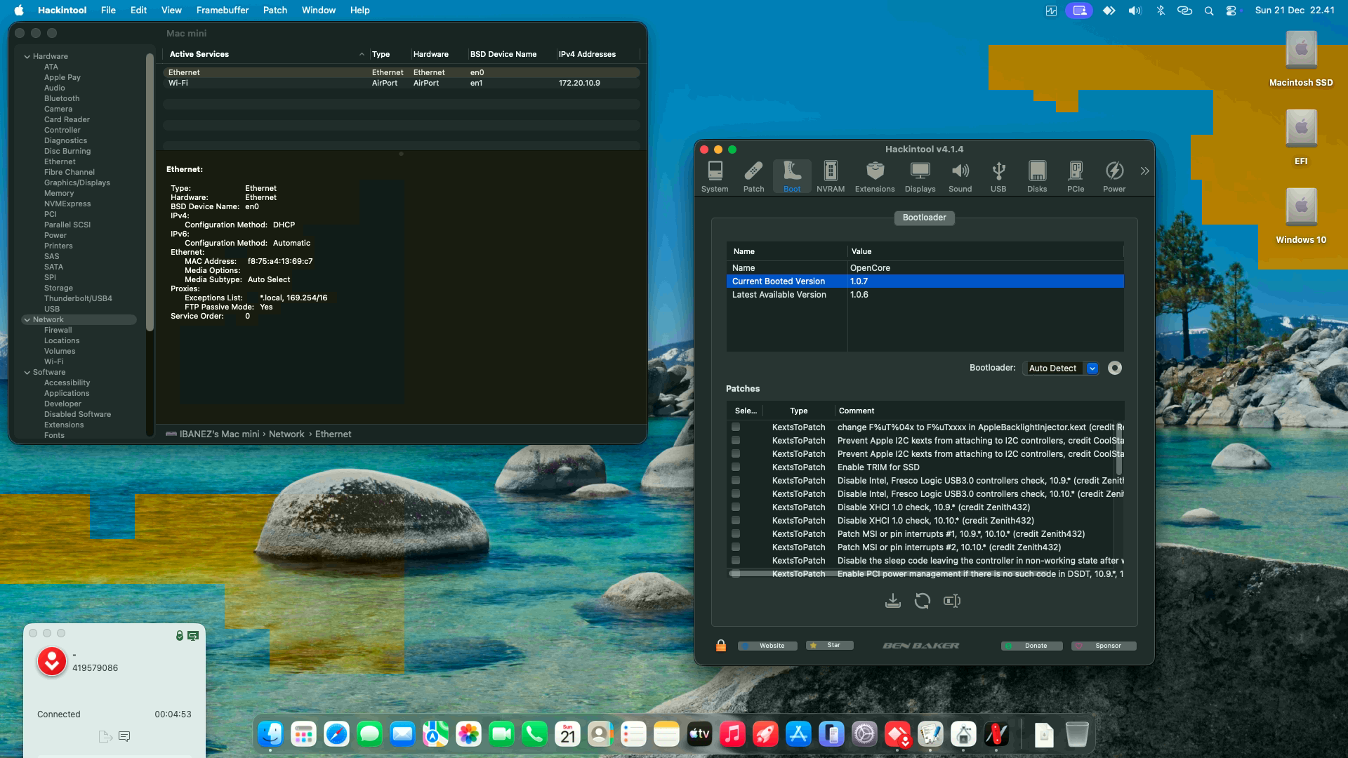This screenshot has width=1348, height=758.
Task: Check Fresco Logic USB3.0 10.9 patch checkbox
Action: tap(736, 480)
